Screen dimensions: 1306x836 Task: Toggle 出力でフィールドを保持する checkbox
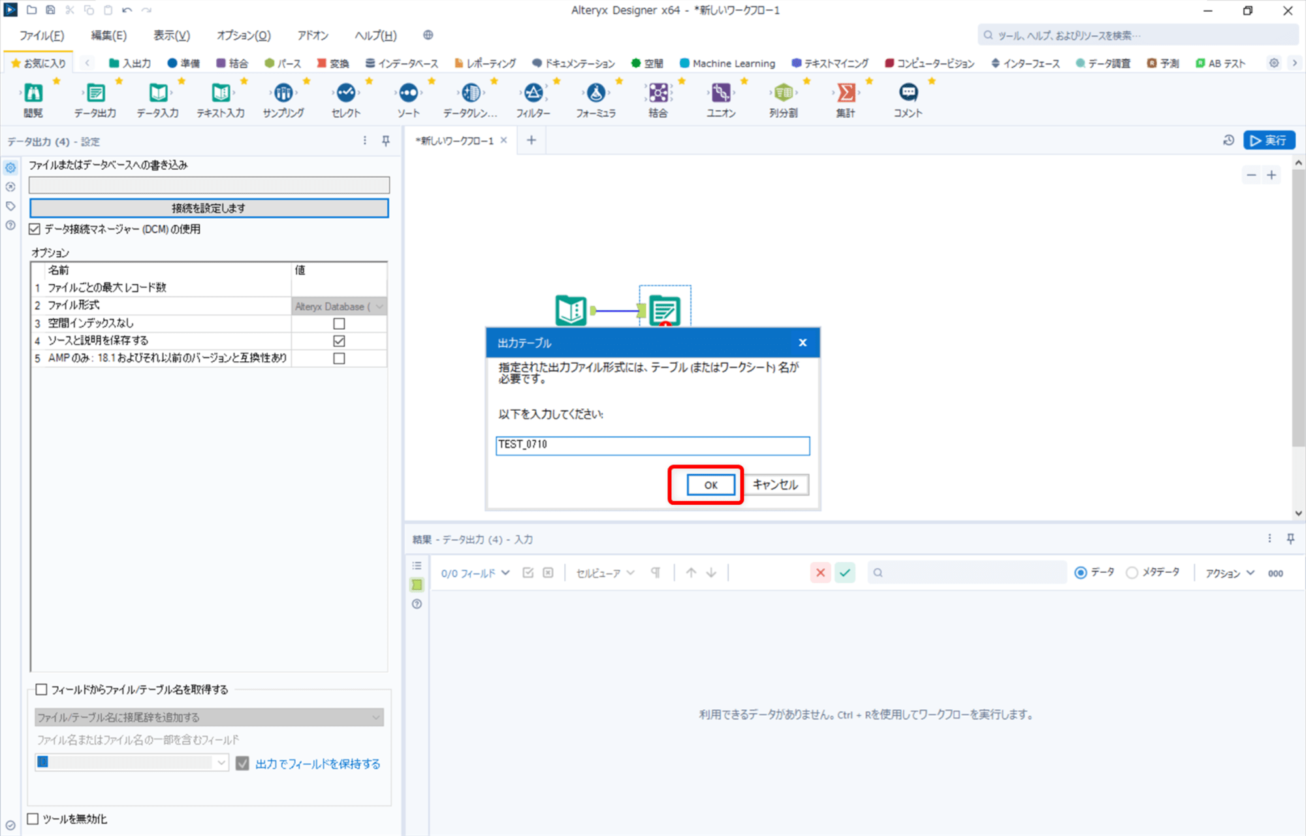242,764
